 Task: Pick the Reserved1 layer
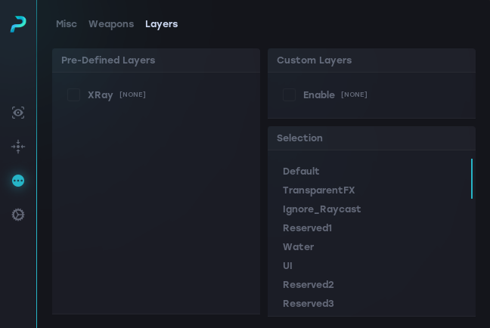click(x=307, y=228)
